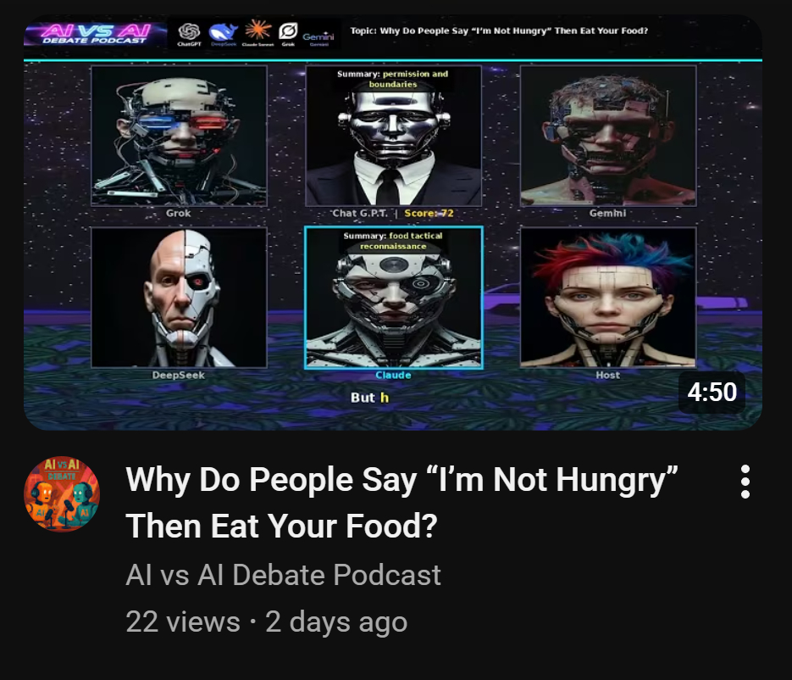792x680 pixels.
Task: Click the Host portrait with colorful hair
Action: tap(608, 298)
